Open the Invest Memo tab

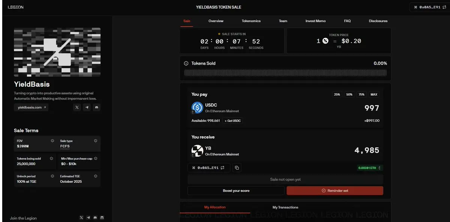[x=316, y=21]
